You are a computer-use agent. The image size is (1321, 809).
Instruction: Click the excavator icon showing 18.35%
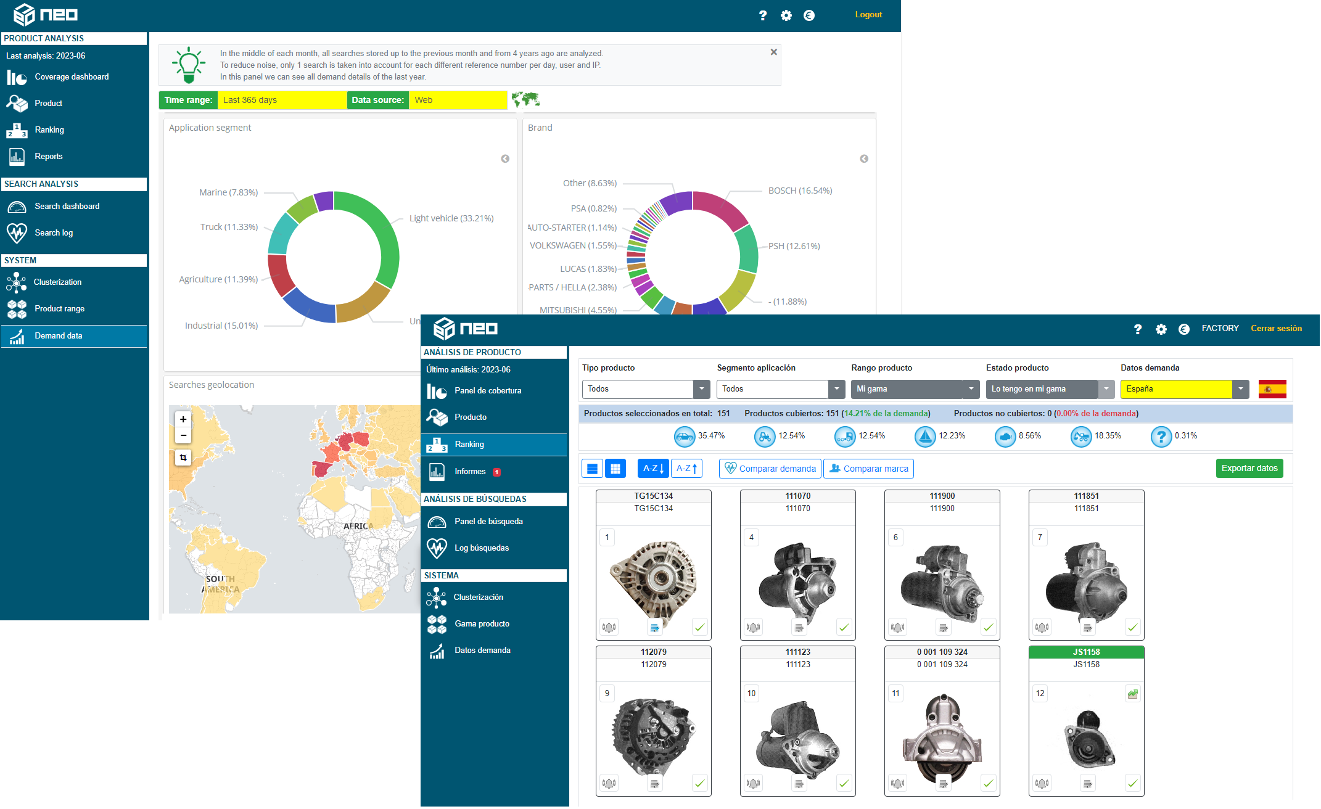tap(1081, 437)
